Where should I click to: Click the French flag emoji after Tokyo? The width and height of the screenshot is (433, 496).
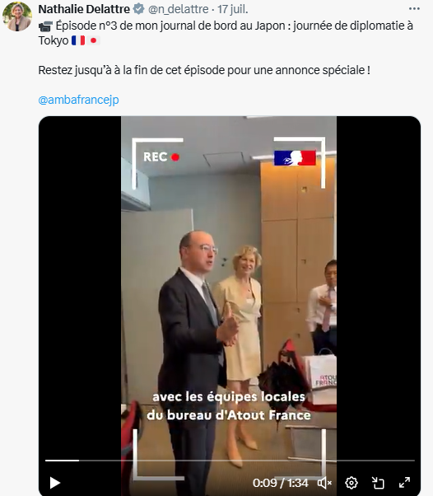click(78, 40)
